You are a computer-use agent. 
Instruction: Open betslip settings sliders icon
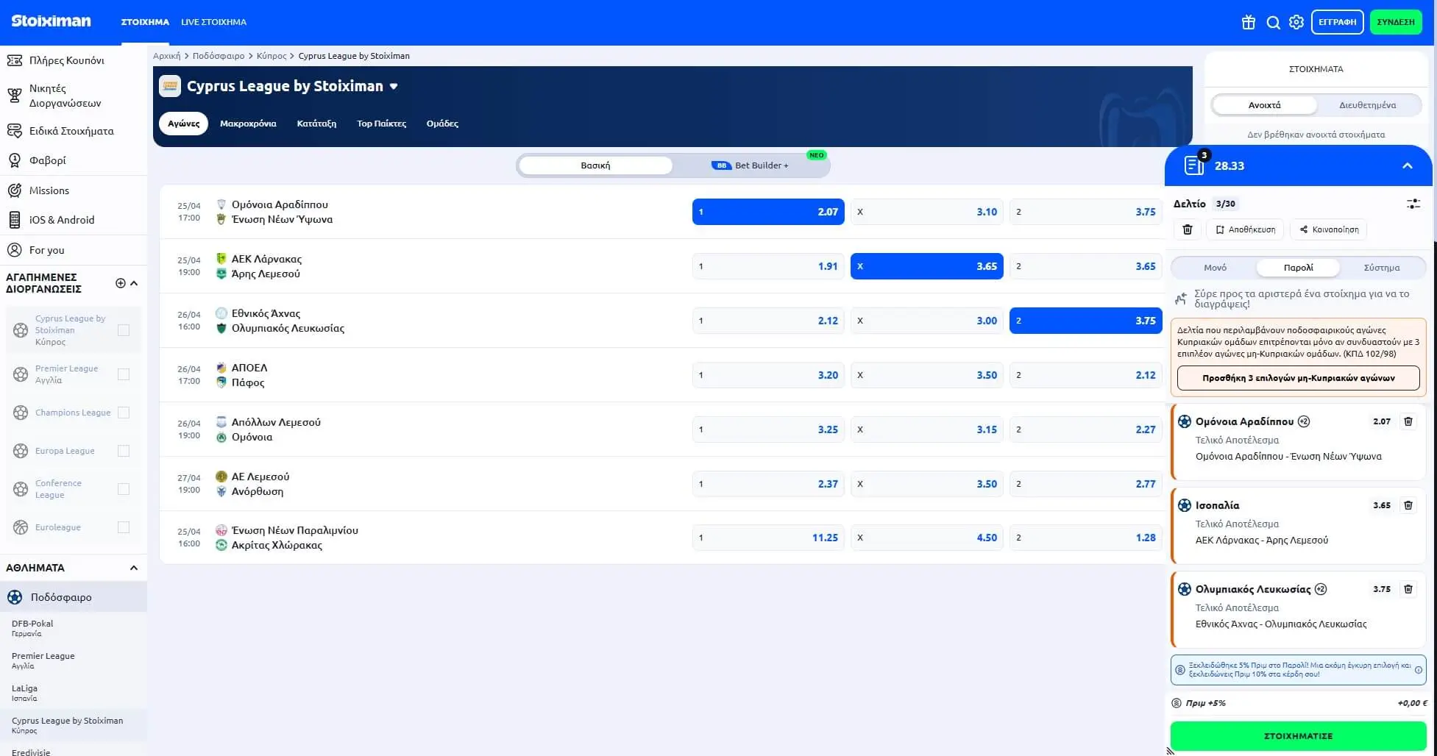click(1413, 204)
